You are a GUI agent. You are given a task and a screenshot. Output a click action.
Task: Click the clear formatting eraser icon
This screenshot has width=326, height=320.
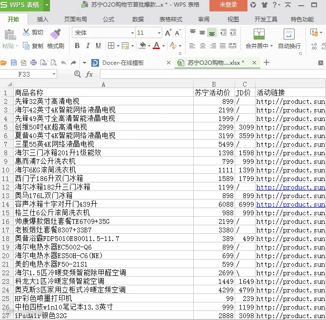(x=173, y=46)
